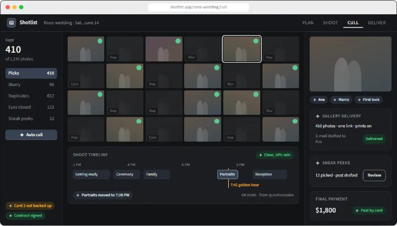Click the Rossi wedding · Sat, June 14 title

coord(71,23)
